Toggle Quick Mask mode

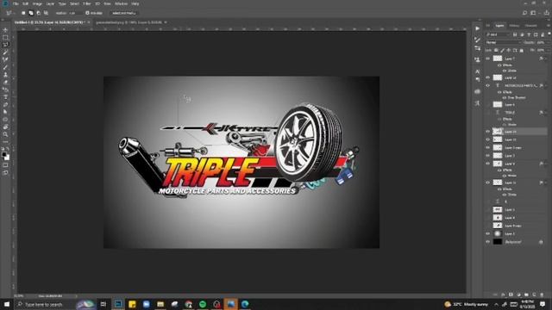[5, 165]
